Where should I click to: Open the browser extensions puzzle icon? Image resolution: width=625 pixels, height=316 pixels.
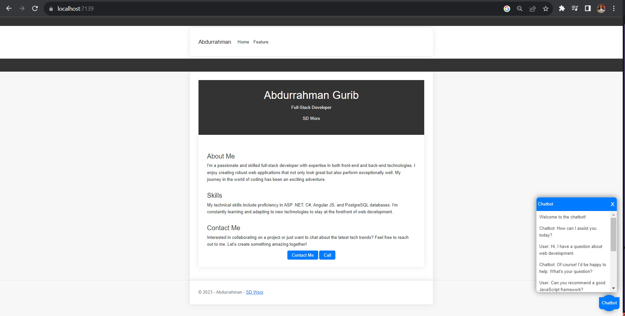tap(562, 8)
